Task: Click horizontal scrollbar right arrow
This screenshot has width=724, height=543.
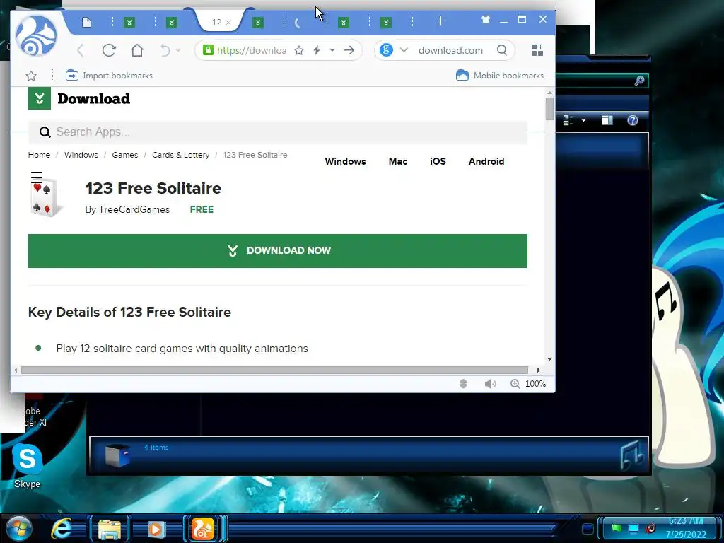Action: [x=538, y=370]
